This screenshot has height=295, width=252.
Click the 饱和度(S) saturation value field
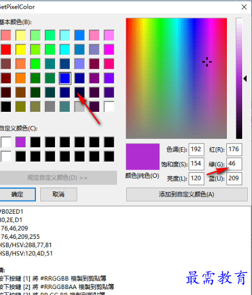coord(196,164)
